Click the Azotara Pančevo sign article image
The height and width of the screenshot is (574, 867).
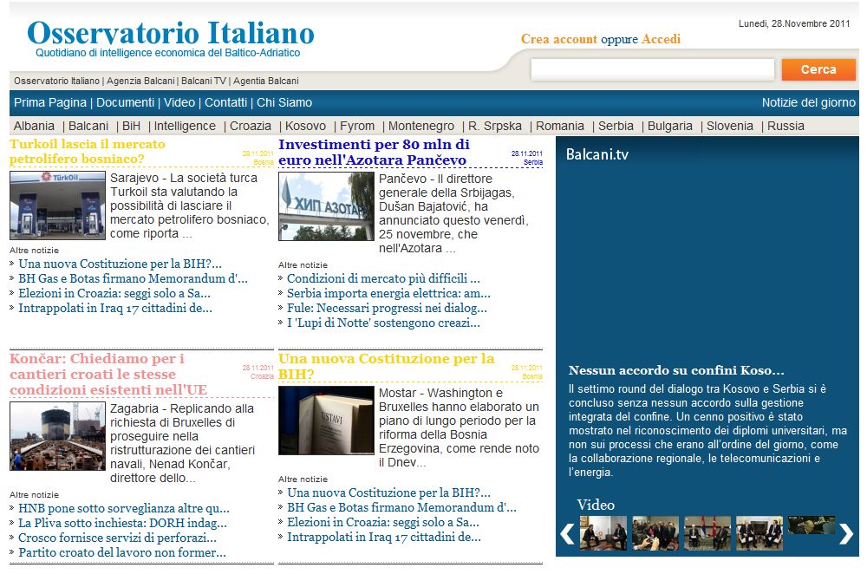326,205
